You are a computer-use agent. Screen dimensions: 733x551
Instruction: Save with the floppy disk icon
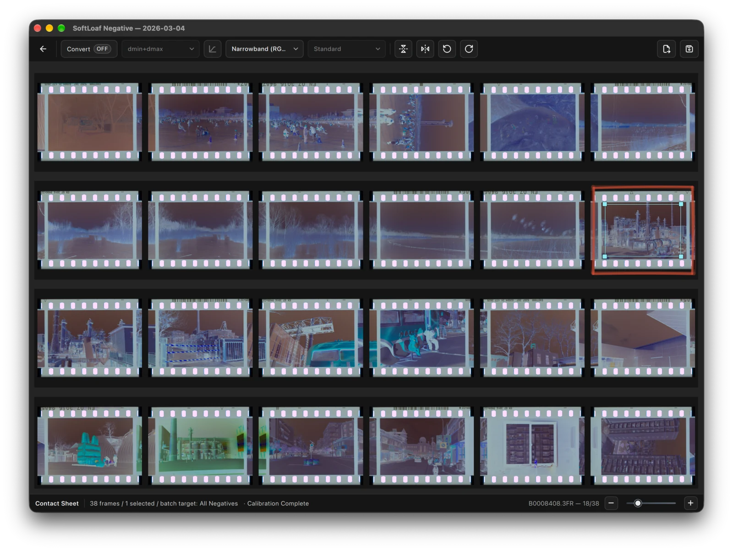[x=689, y=49]
